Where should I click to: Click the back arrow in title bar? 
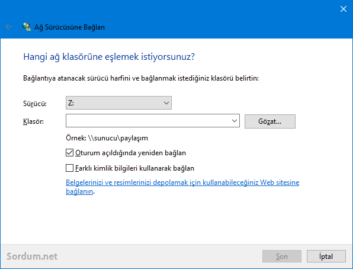(9, 27)
